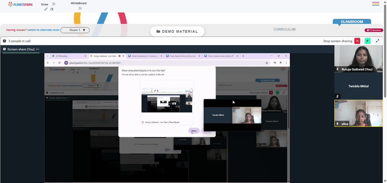Switch to CLASSROOM tab
Viewport: 387px width, 183px height.
(x=352, y=22)
